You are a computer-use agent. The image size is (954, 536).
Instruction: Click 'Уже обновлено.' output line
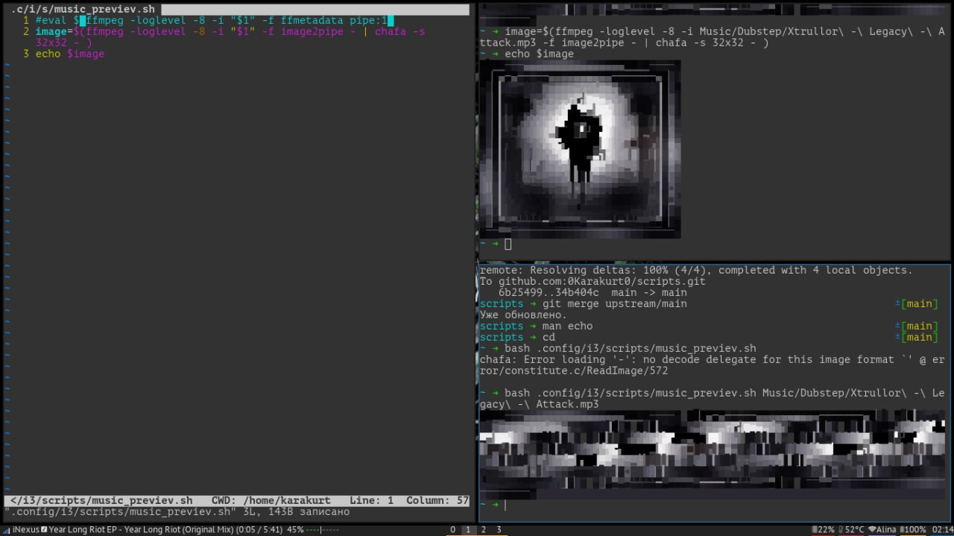point(523,315)
